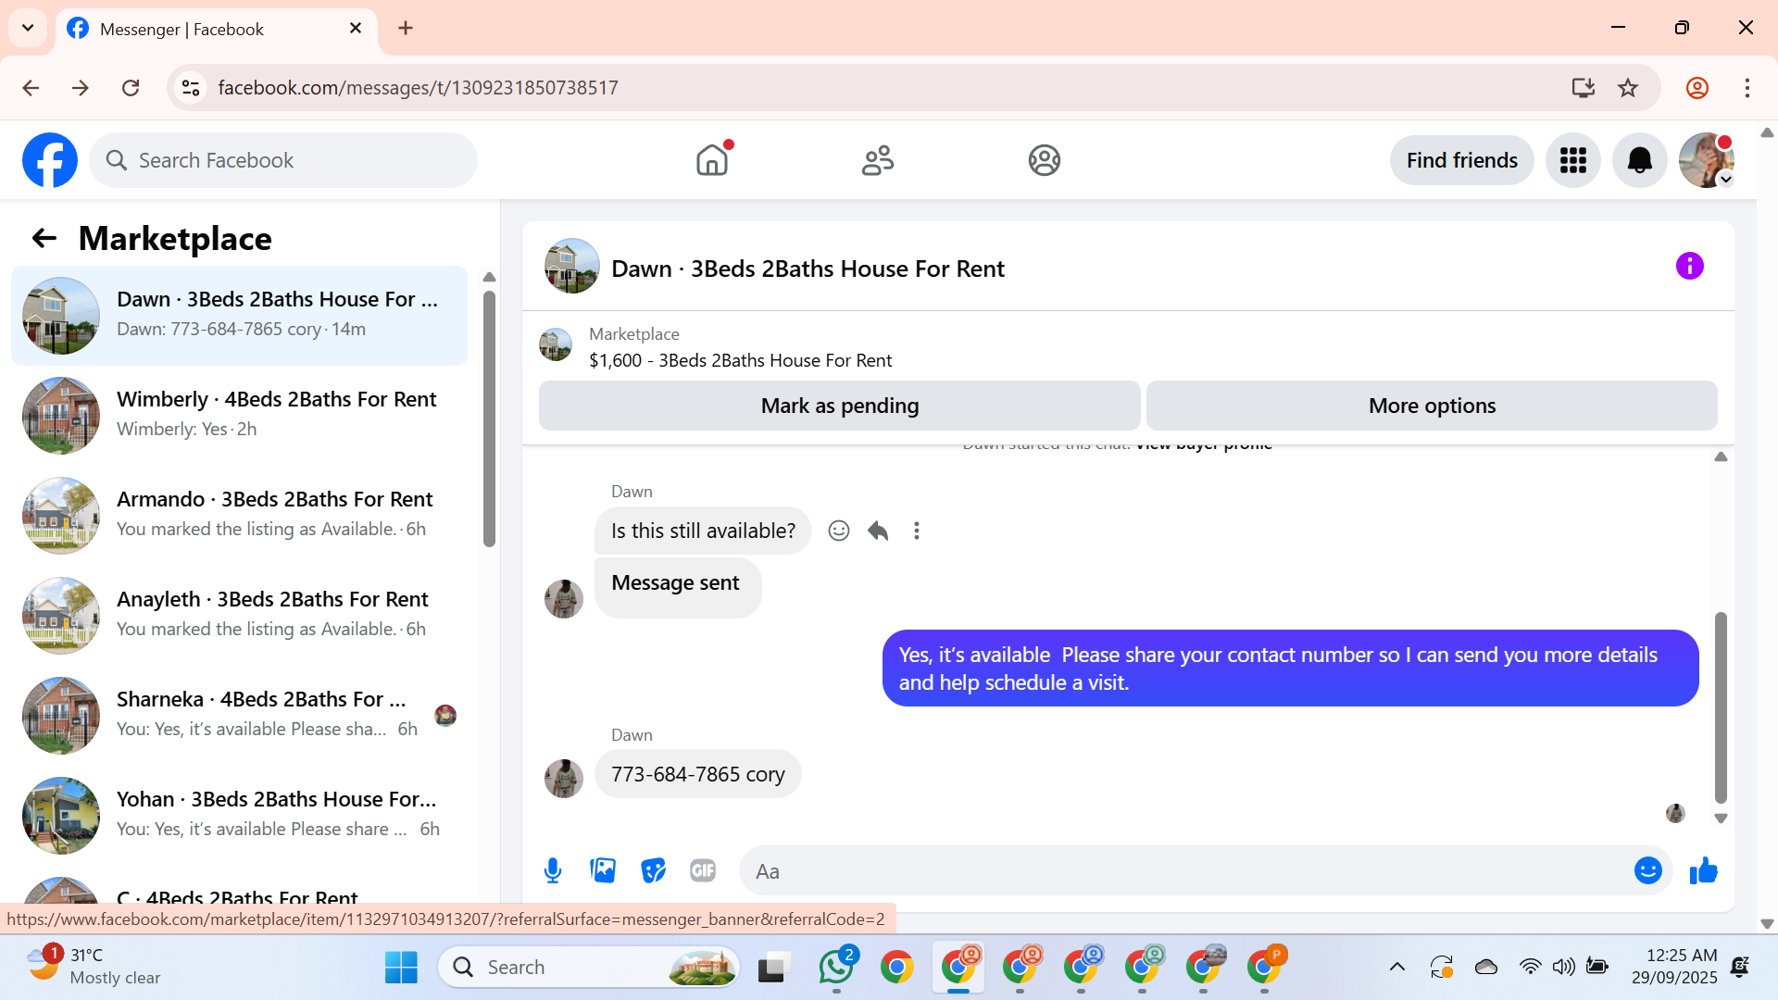
Task: Click Dawn's avatar beside phone number message
Action: [x=563, y=779]
